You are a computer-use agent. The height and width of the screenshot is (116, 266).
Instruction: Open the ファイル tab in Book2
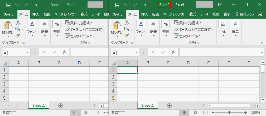click(117, 14)
